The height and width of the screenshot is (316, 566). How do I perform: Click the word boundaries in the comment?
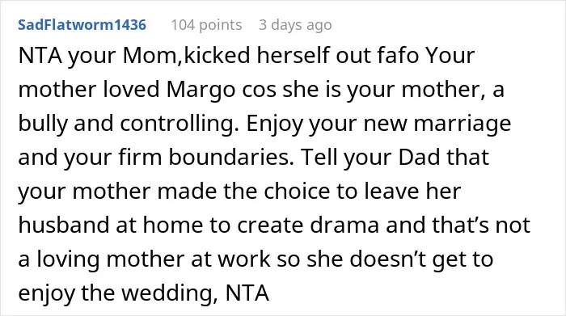[231, 158]
